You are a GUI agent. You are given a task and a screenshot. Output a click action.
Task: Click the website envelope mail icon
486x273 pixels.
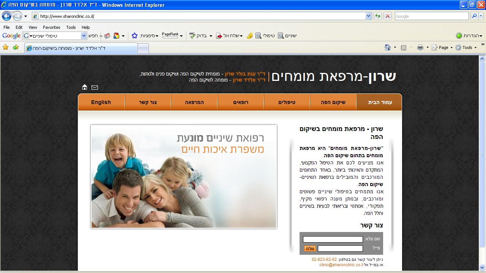click(x=95, y=87)
